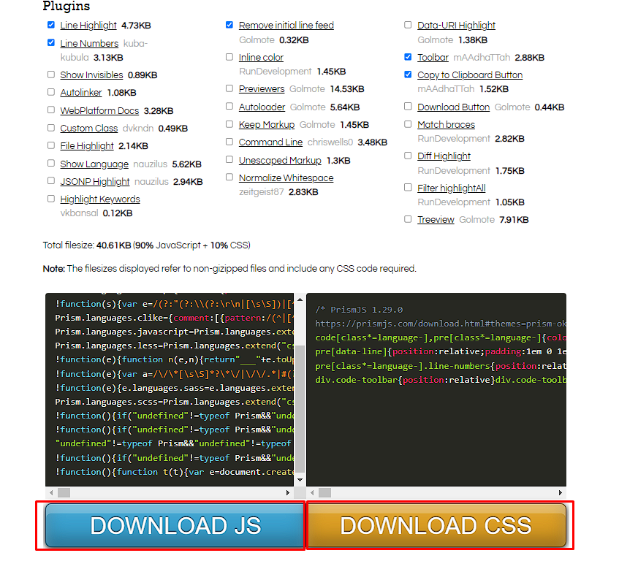This screenshot has width=638, height=561.
Task: Visit the WebPlatform Docs link
Action: [x=99, y=110]
